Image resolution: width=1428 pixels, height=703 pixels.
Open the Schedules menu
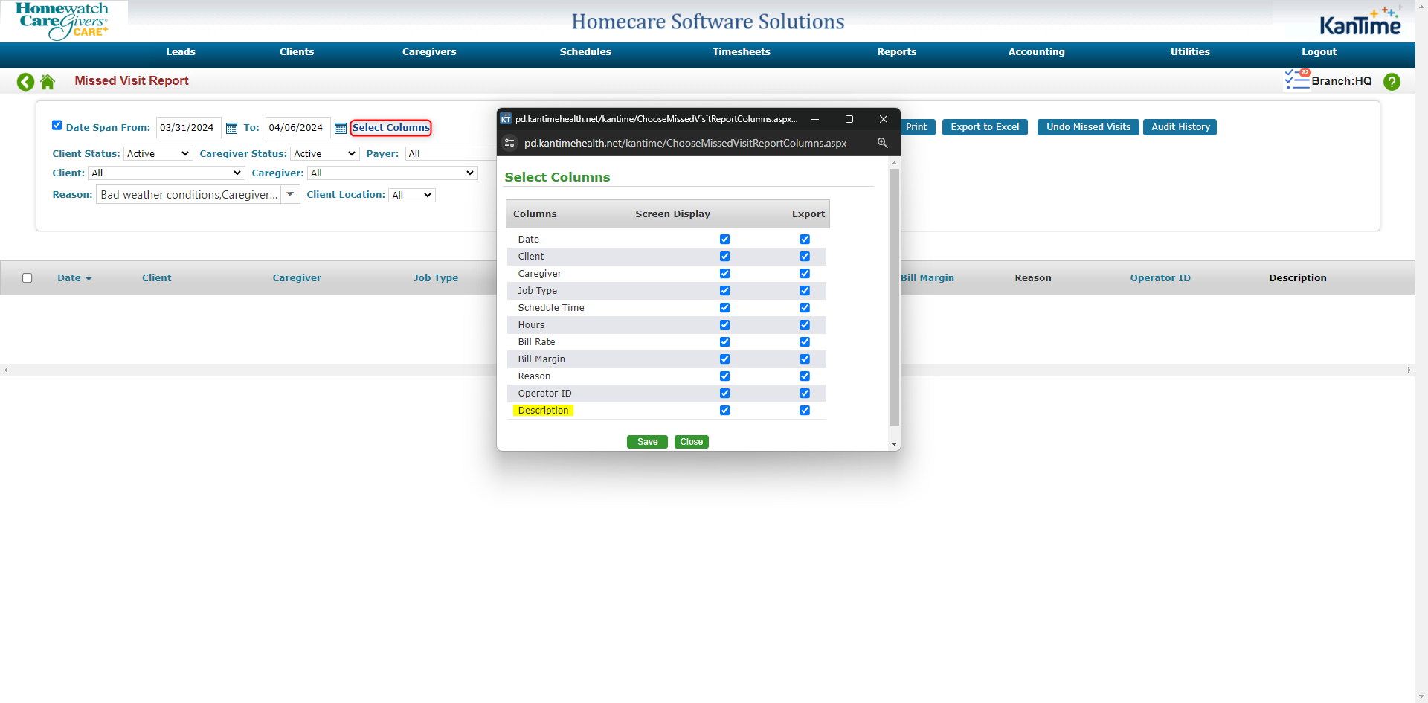585,52
